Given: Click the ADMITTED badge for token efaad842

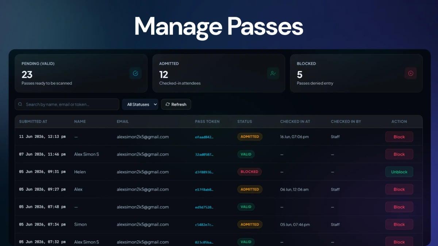Looking at the screenshot, I should [250, 137].
